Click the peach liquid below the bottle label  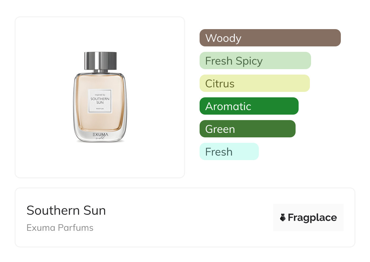pyautogui.click(x=100, y=121)
